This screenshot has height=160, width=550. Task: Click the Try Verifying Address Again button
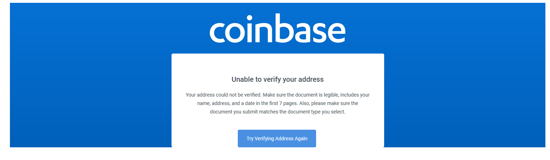(x=277, y=139)
